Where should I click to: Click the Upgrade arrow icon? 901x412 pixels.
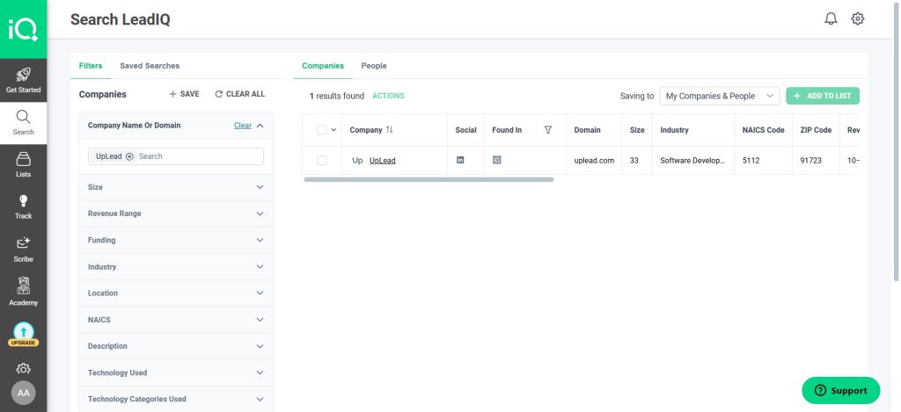pyautogui.click(x=24, y=332)
